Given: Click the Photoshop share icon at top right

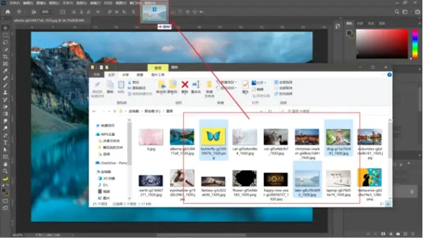Looking at the screenshot, I should point(417,12).
